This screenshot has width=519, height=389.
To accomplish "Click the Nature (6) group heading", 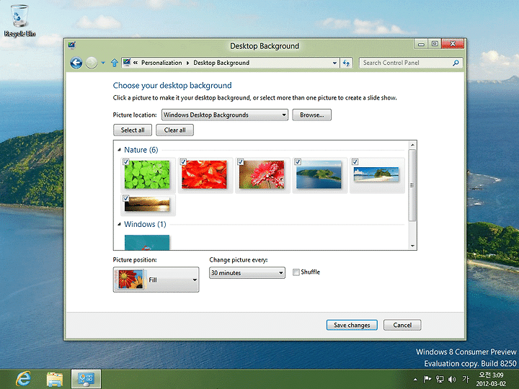I will (x=141, y=150).
